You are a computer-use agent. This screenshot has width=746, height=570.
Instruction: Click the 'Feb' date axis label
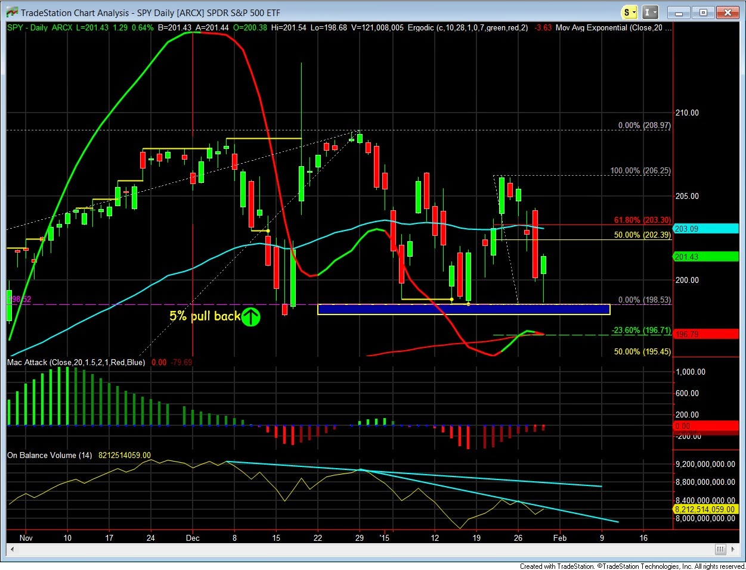pyautogui.click(x=559, y=538)
